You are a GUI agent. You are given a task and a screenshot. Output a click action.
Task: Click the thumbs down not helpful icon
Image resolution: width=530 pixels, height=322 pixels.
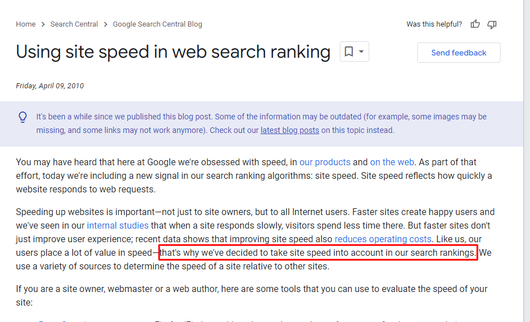tap(492, 24)
